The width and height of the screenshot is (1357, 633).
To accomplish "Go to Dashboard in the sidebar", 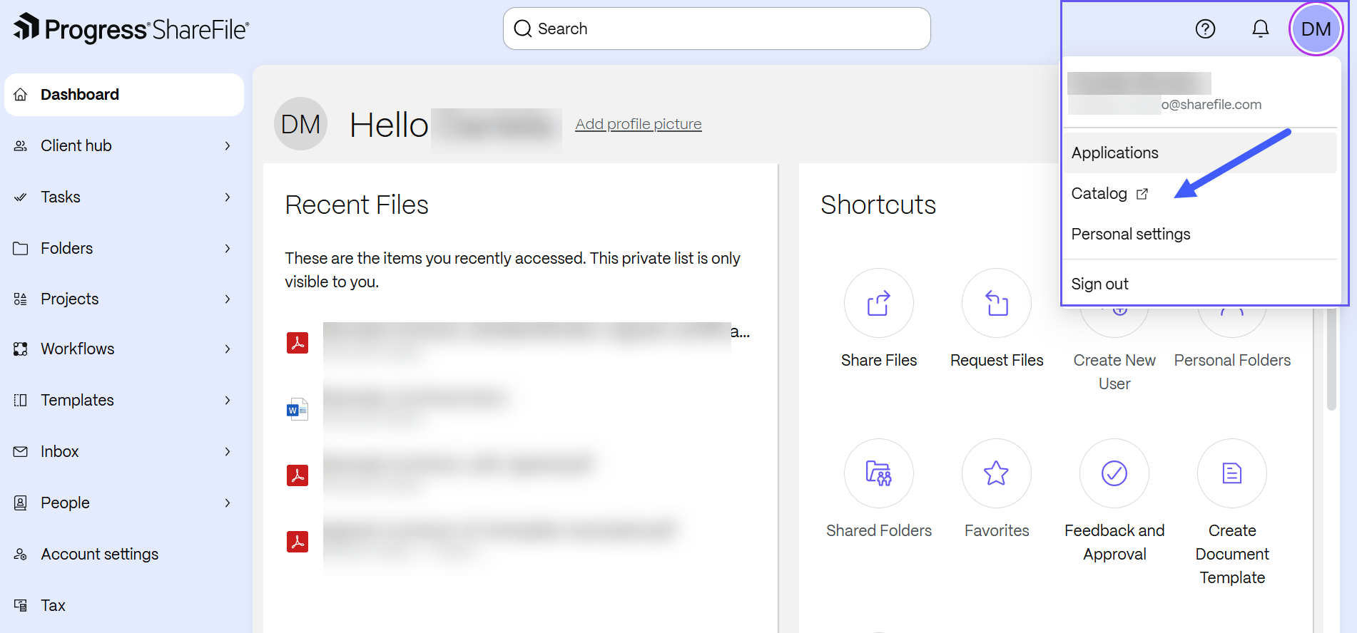I will pos(124,95).
